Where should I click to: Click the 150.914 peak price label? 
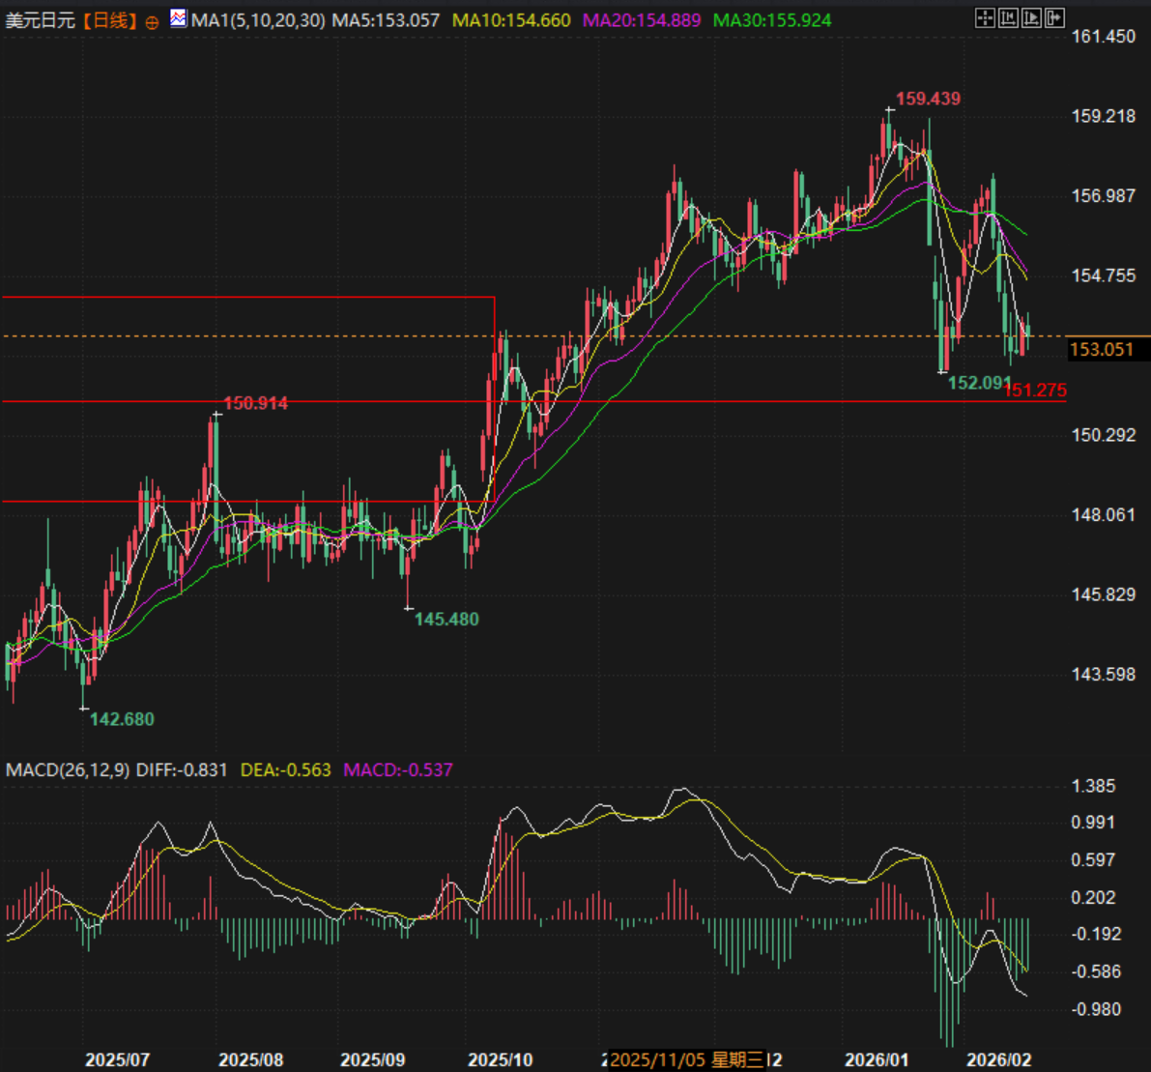(255, 403)
